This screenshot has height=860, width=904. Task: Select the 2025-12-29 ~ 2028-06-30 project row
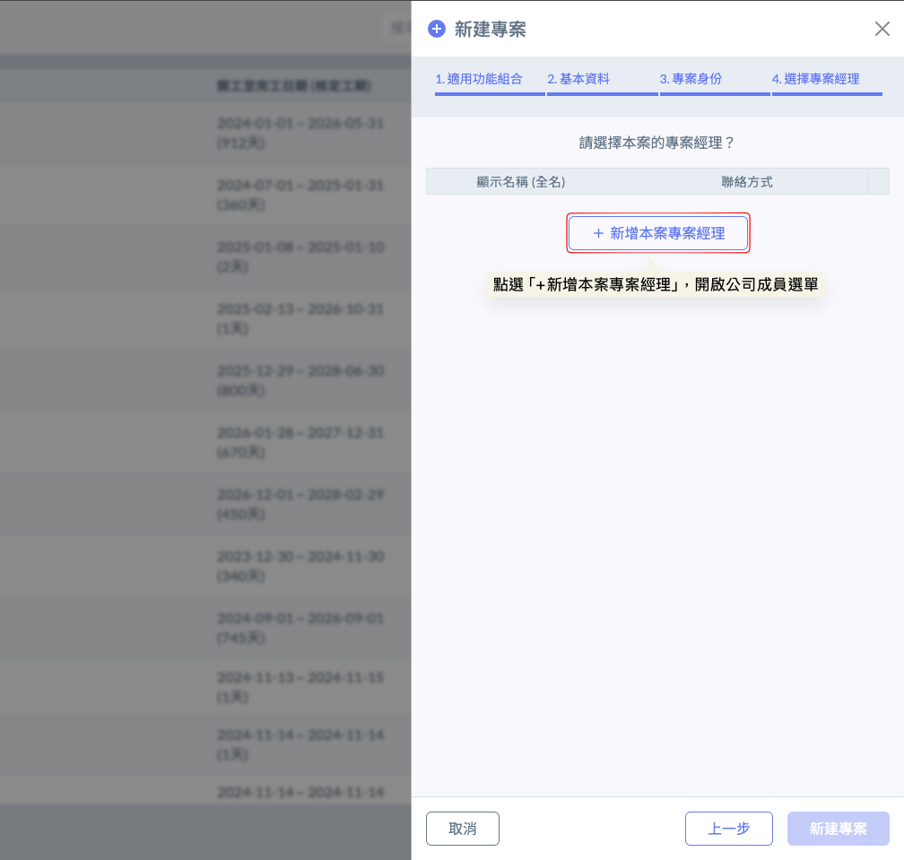[300, 380]
